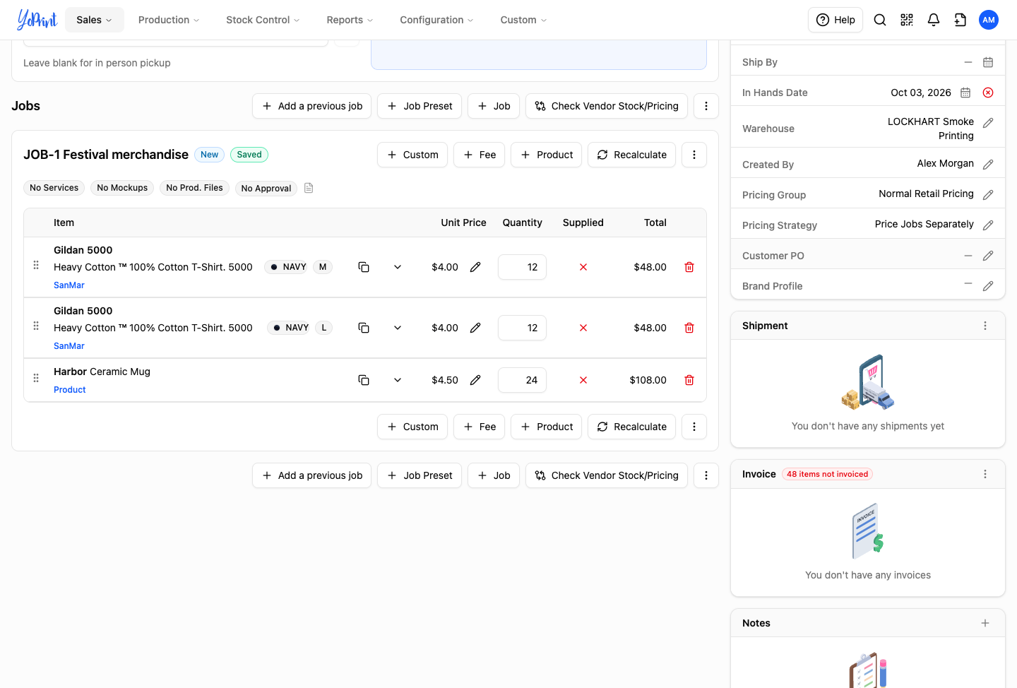
Task: Edit the Brand Profile pencil icon
Action: coord(988,286)
